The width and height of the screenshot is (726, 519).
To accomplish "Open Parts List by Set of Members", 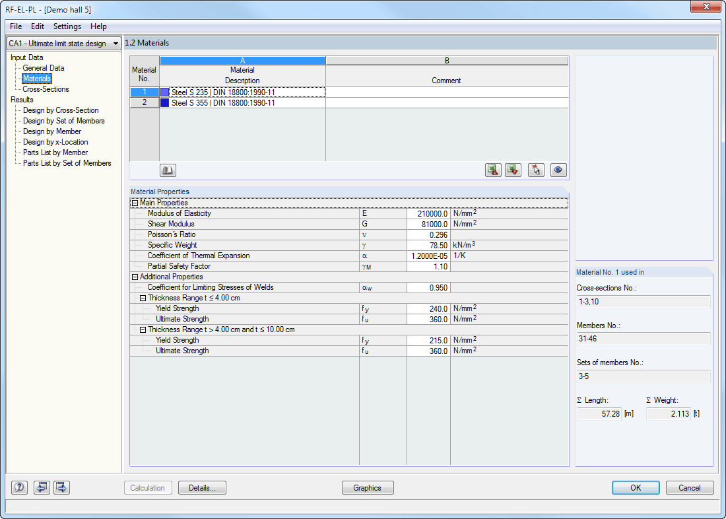I will [67, 163].
